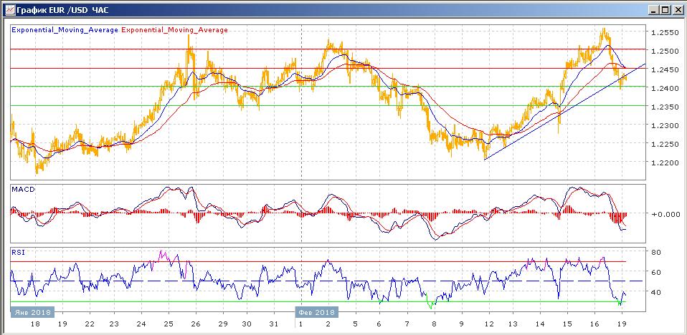Image resolution: width=687 pixels, height=335 pixels.
Task: Minimize the EUR/USD chart window
Action: 653,10
